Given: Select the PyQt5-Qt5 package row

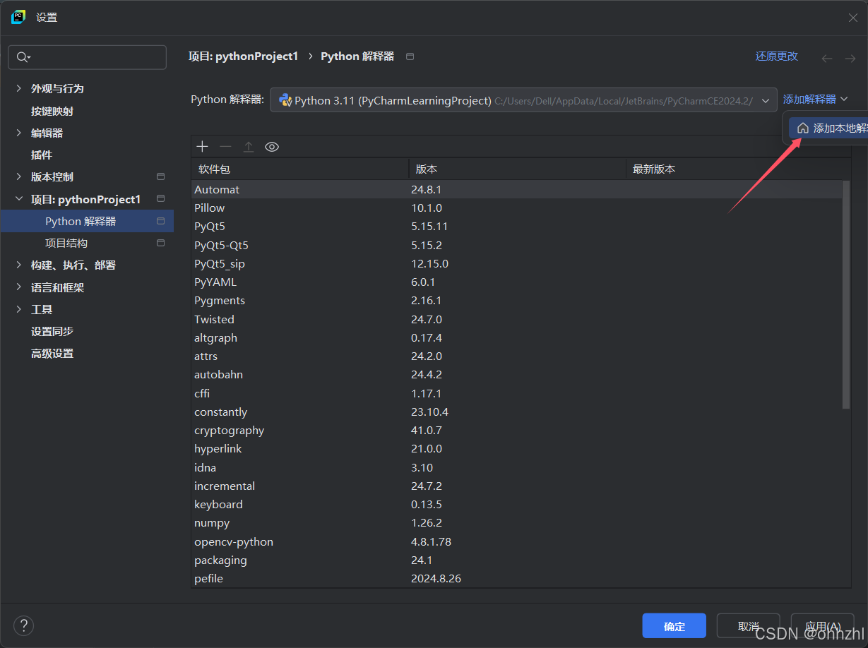Looking at the screenshot, I should [516, 245].
